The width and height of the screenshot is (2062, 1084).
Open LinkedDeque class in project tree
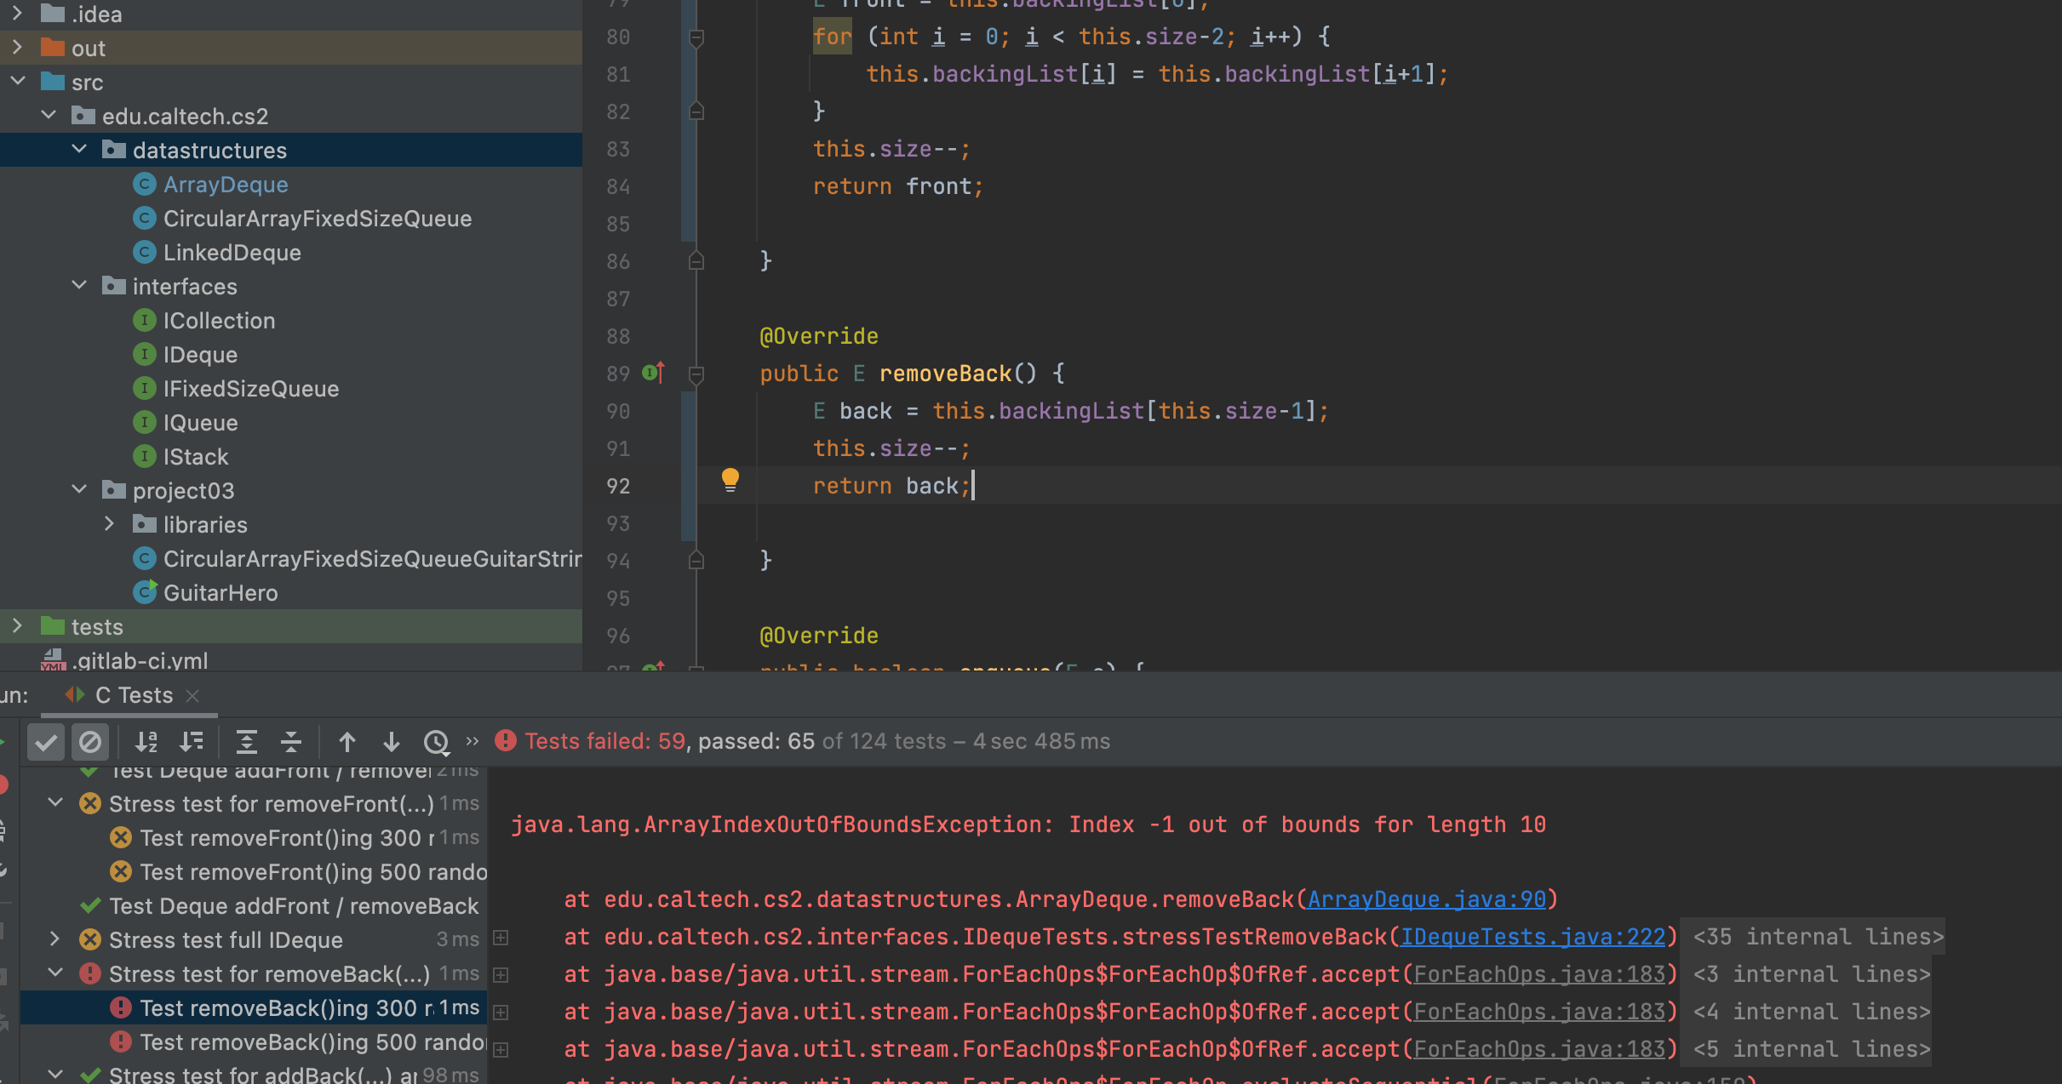click(232, 253)
